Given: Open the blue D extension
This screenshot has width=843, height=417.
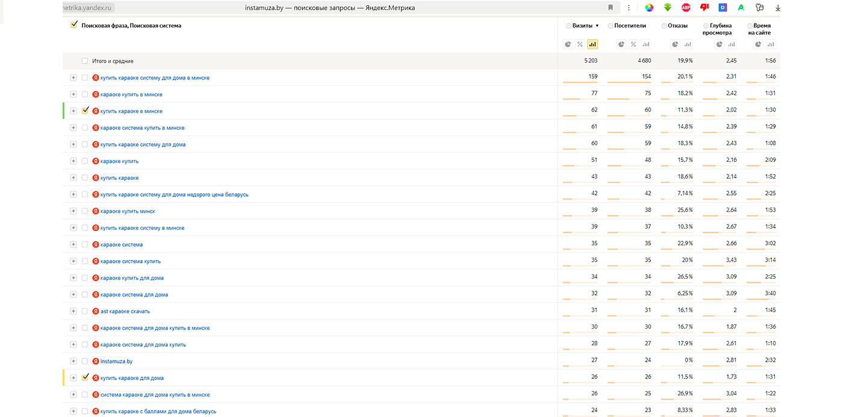Looking at the screenshot, I should point(723,8).
